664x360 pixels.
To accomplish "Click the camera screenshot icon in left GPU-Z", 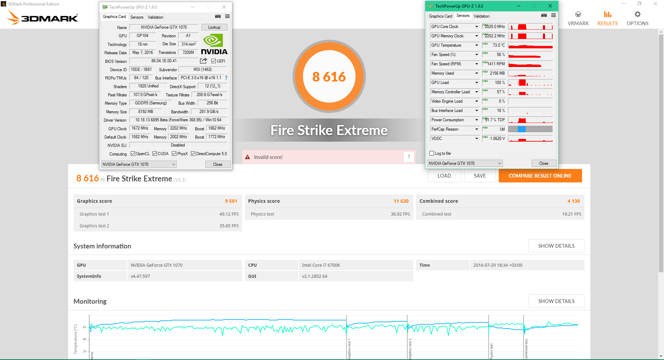I will coord(218,16).
